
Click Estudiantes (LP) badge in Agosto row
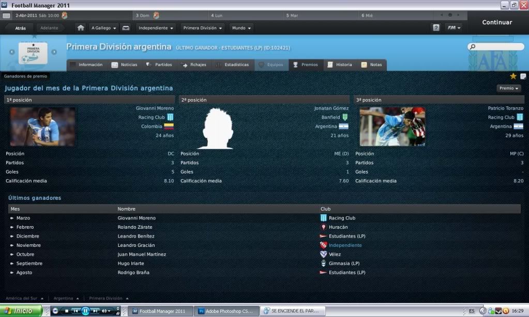pos(323,273)
